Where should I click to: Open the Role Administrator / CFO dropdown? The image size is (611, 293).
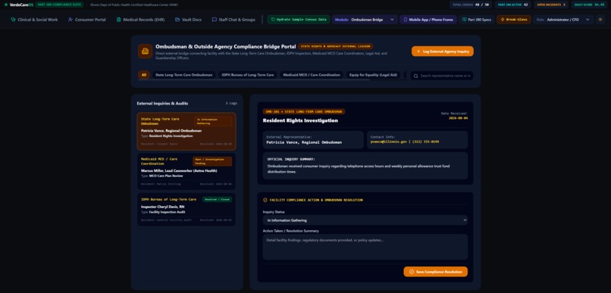[x=563, y=20]
